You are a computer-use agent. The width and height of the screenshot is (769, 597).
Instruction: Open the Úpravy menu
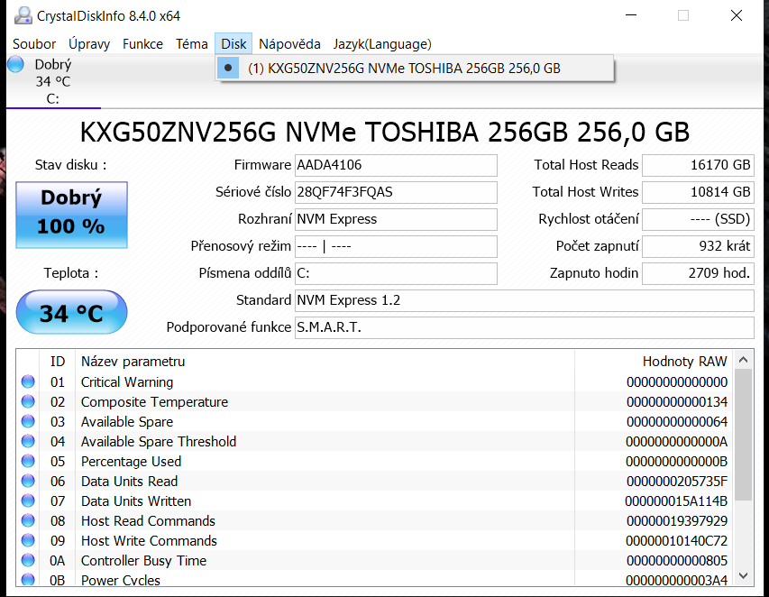pos(89,44)
